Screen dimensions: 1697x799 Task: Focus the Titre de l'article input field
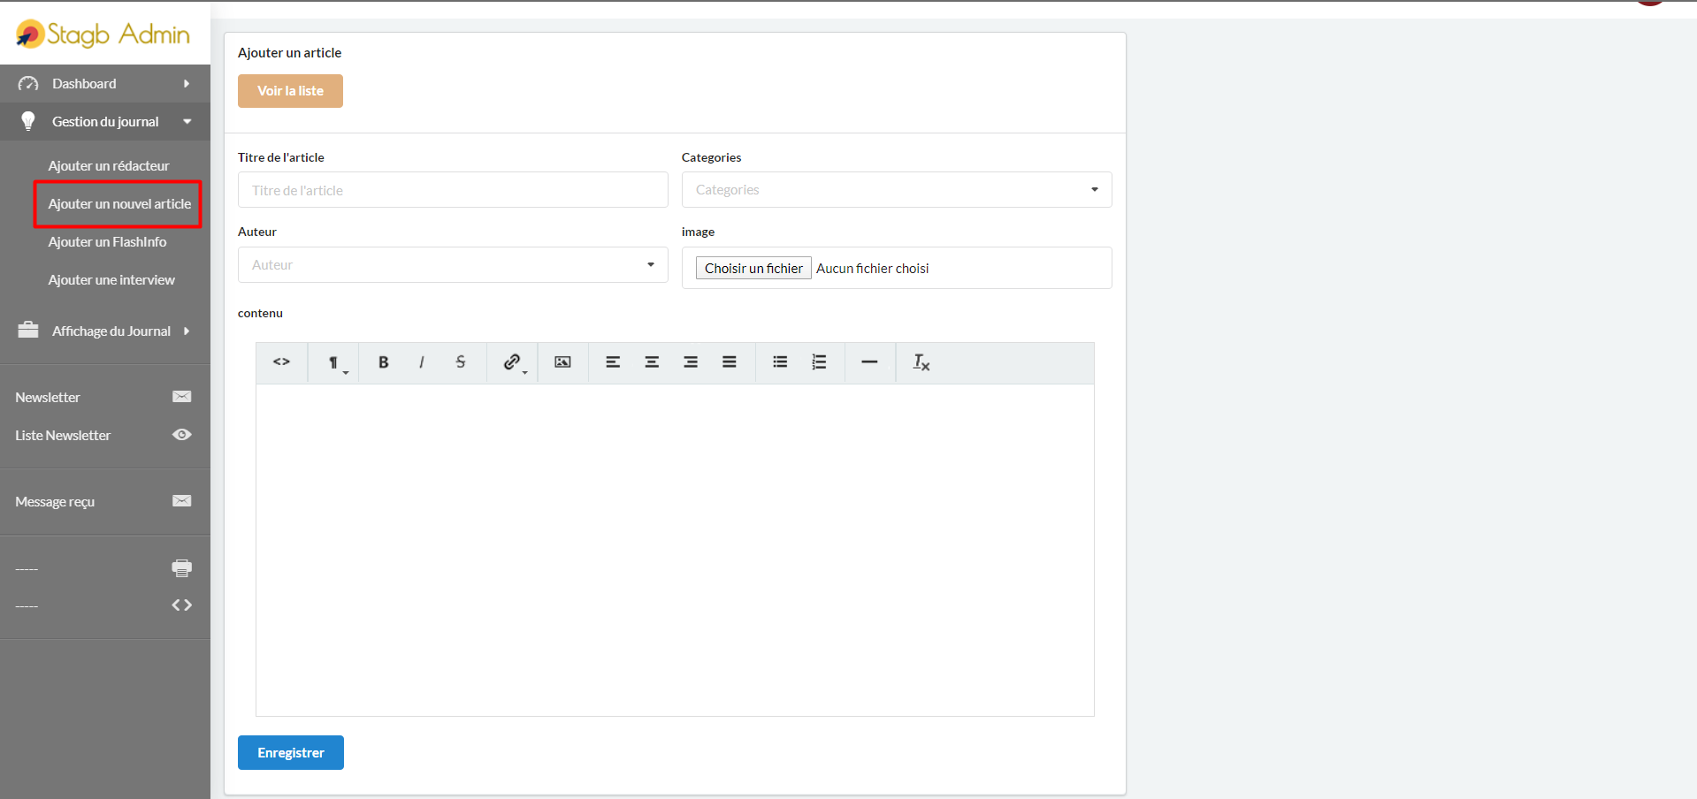(x=453, y=190)
